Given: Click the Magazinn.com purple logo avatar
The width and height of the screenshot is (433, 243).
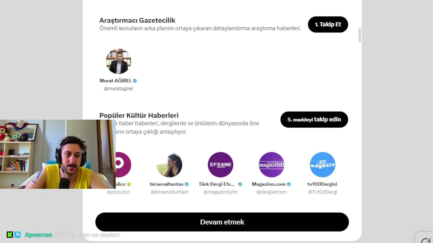Looking at the screenshot, I should [x=271, y=165].
